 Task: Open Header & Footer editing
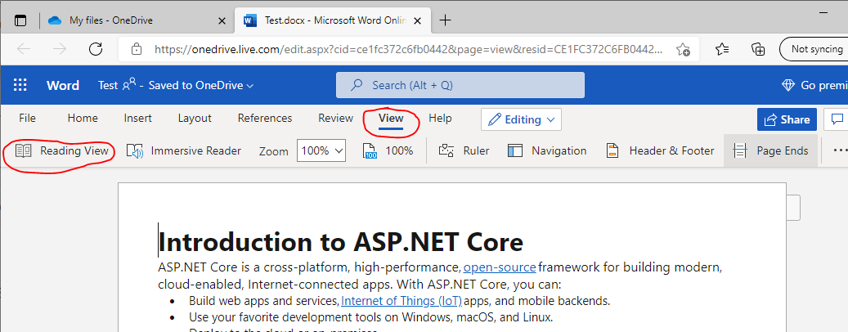click(660, 150)
